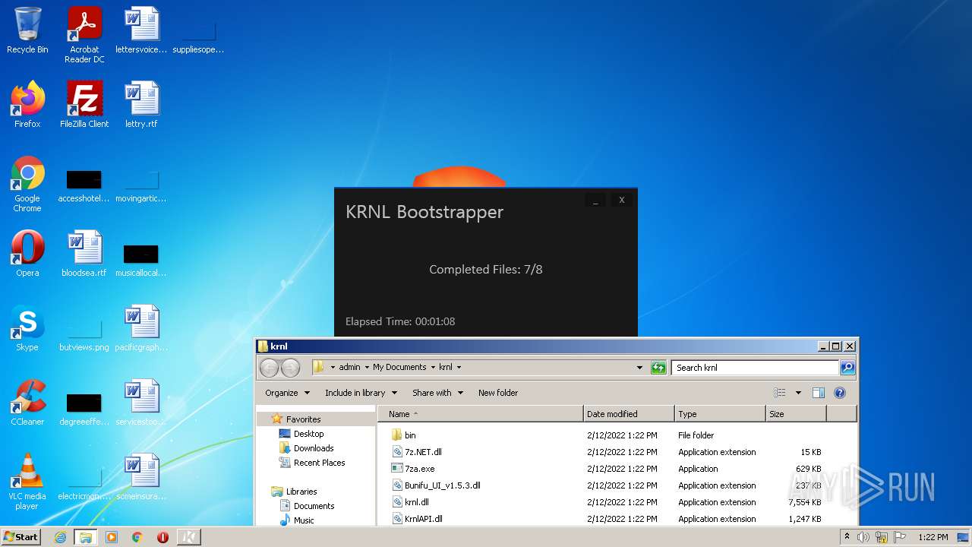Launch CCleaner desktop shortcut
The height and width of the screenshot is (547, 972).
pos(27,402)
